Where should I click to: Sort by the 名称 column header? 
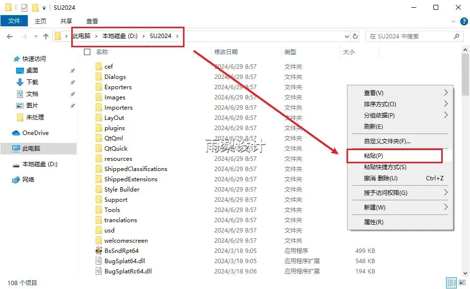pyautogui.click(x=102, y=52)
